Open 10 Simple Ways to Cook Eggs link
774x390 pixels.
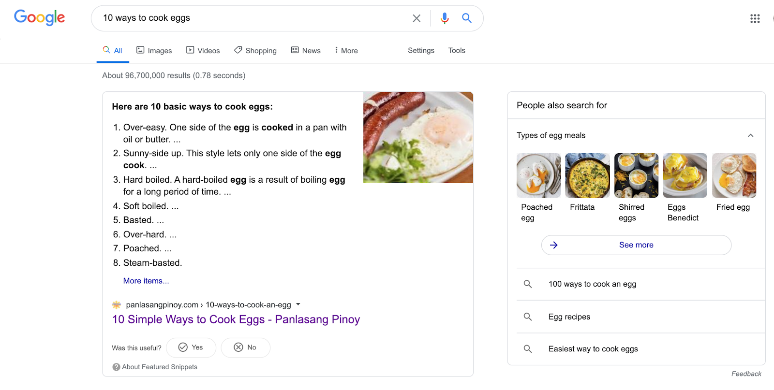pyautogui.click(x=236, y=319)
